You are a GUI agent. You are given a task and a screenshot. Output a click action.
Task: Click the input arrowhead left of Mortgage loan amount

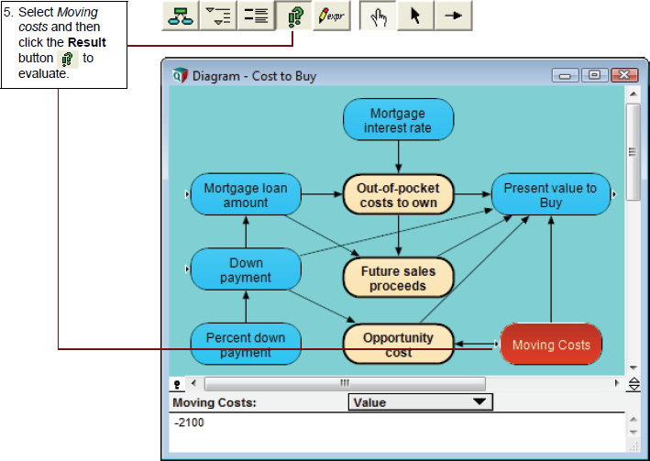point(187,194)
